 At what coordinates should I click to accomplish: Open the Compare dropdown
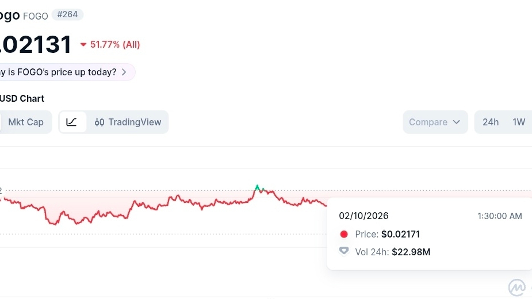(x=435, y=122)
